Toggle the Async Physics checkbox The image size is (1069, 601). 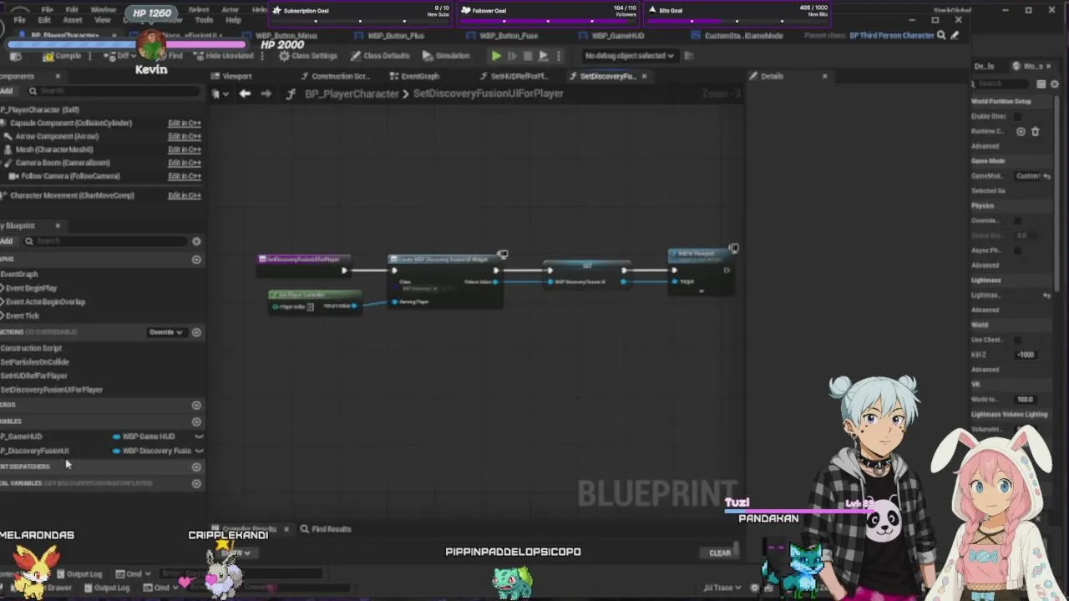(1017, 250)
